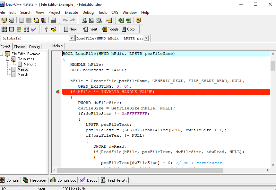Open the Compile Log bottom tab
The width and height of the screenshot is (276, 190).
pyautogui.click(x=63, y=180)
